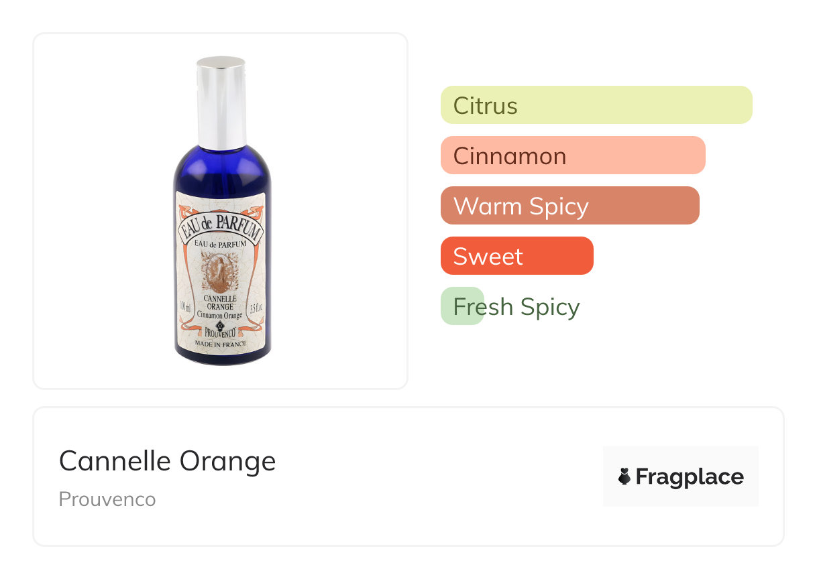Choose the Sweet accord bar
817x579 pixels.
[x=516, y=256]
